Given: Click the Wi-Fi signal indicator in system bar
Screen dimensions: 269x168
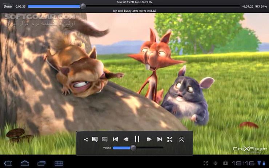Looking at the screenshot, I should [x=259, y=163].
